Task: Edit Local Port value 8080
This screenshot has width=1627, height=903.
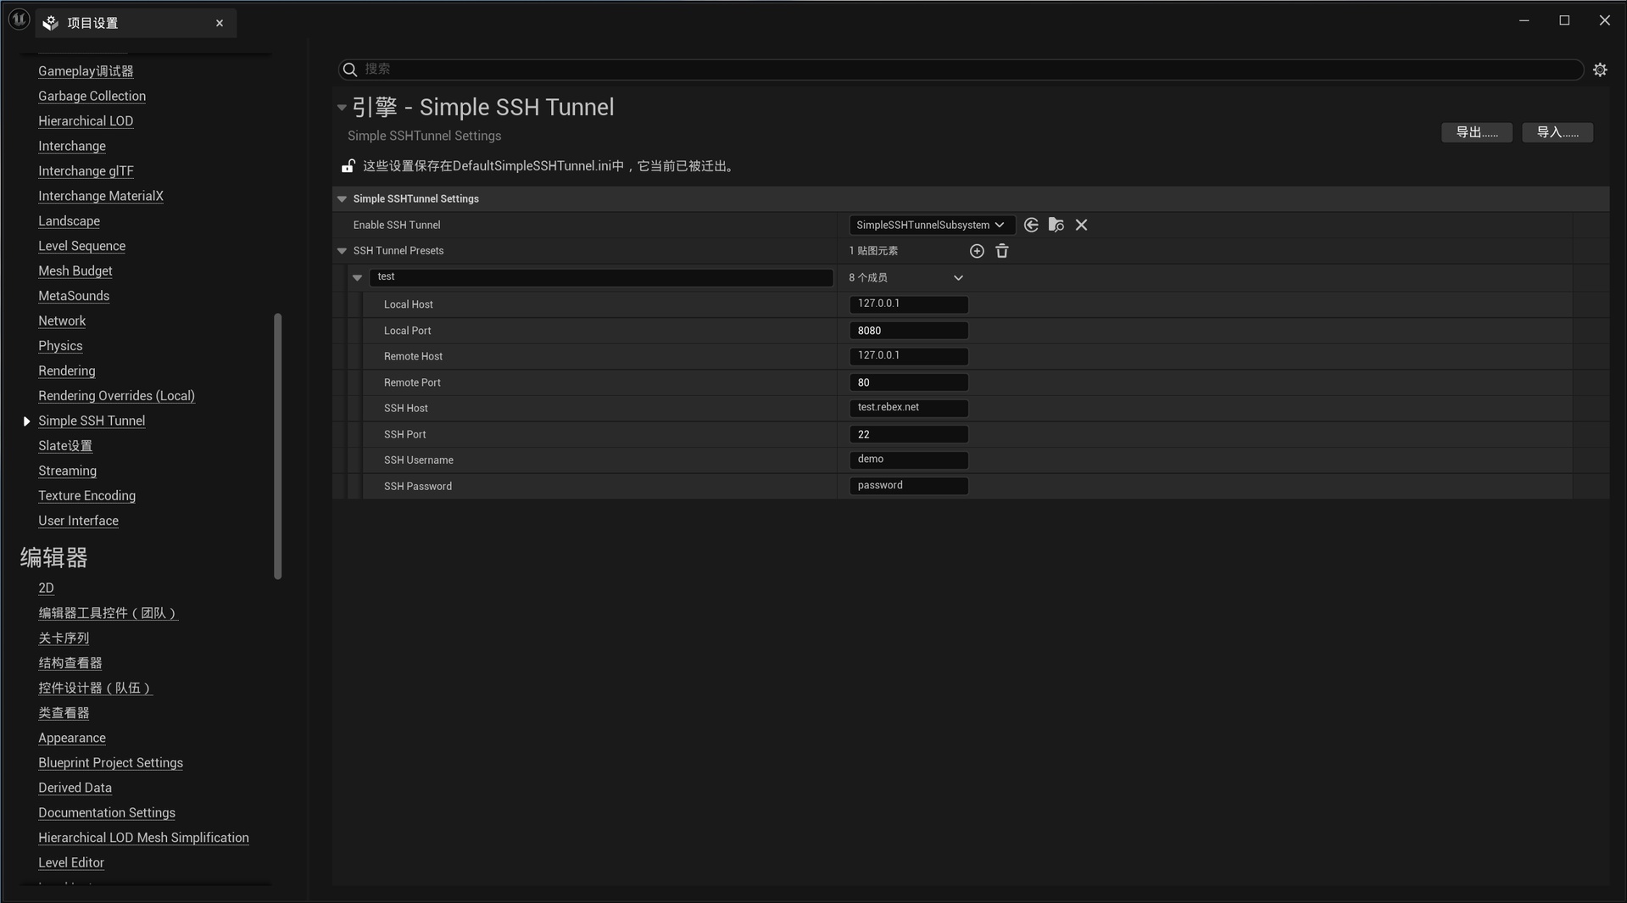Action: (908, 331)
